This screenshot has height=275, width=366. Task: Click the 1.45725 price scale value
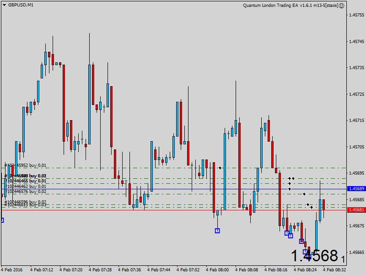pos(356,94)
